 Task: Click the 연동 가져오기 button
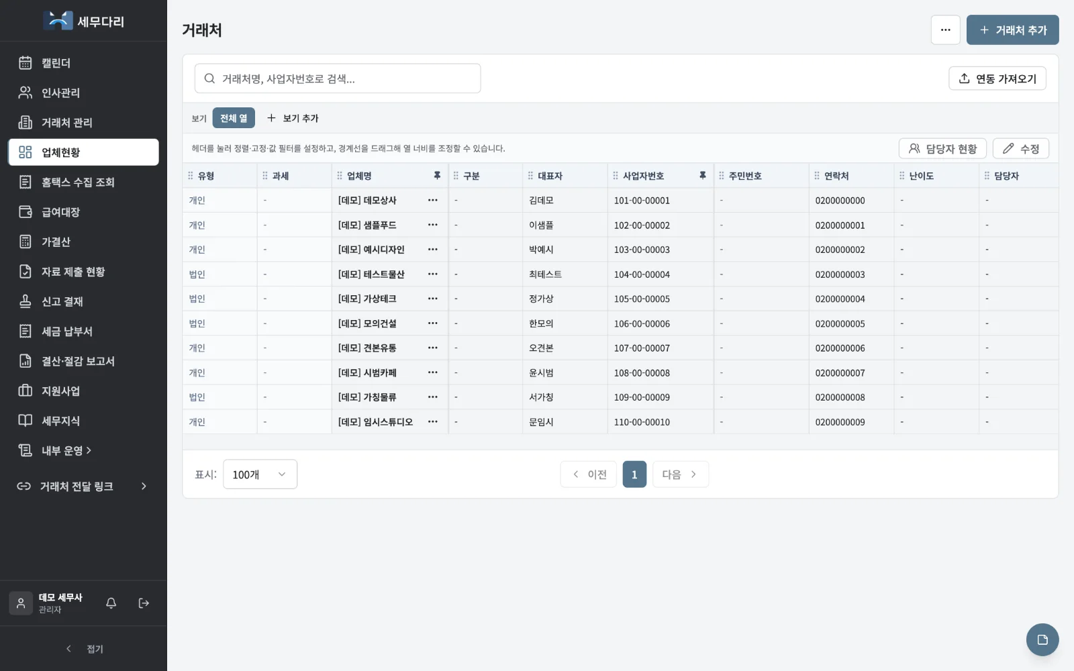(997, 79)
